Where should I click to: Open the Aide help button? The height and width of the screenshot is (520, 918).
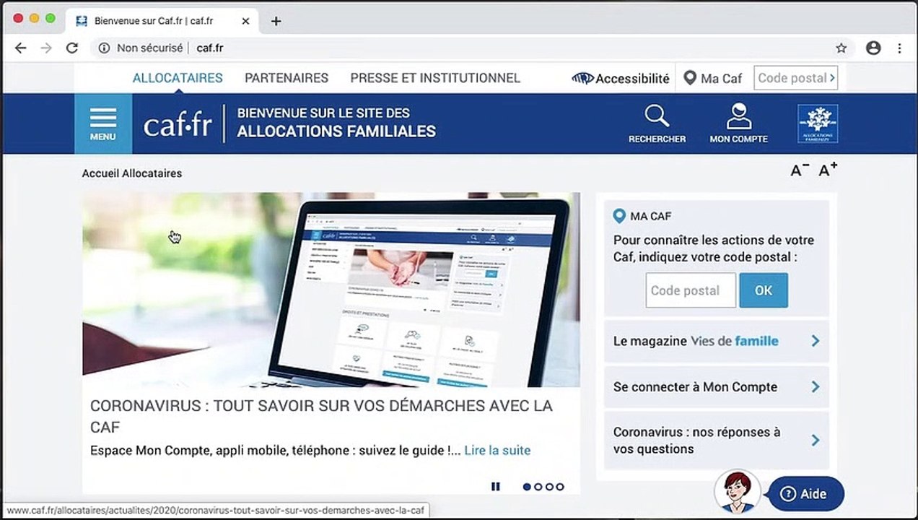[x=805, y=494]
